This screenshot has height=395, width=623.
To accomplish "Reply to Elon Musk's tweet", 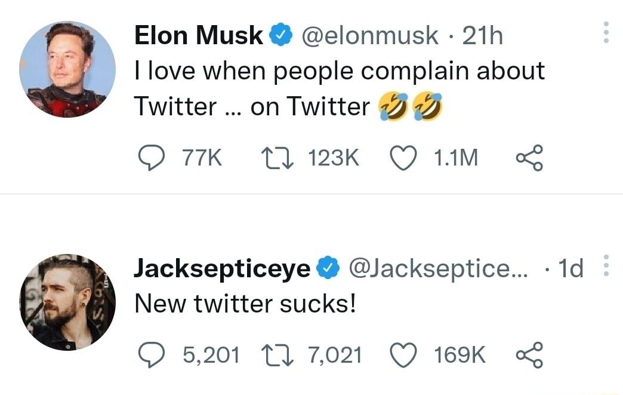I will click(151, 157).
